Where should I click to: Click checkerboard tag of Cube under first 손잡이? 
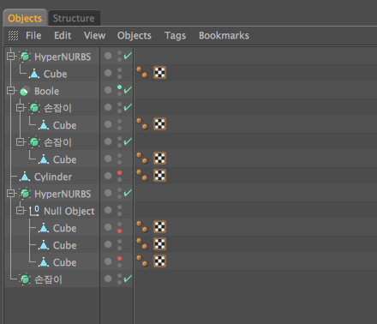click(159, 124)
